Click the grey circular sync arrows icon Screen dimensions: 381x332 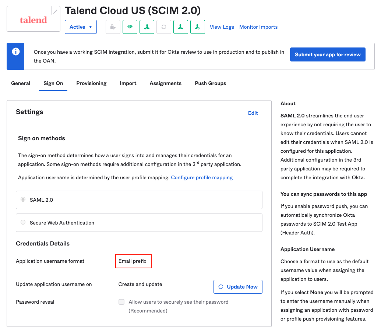click(164, 27)
